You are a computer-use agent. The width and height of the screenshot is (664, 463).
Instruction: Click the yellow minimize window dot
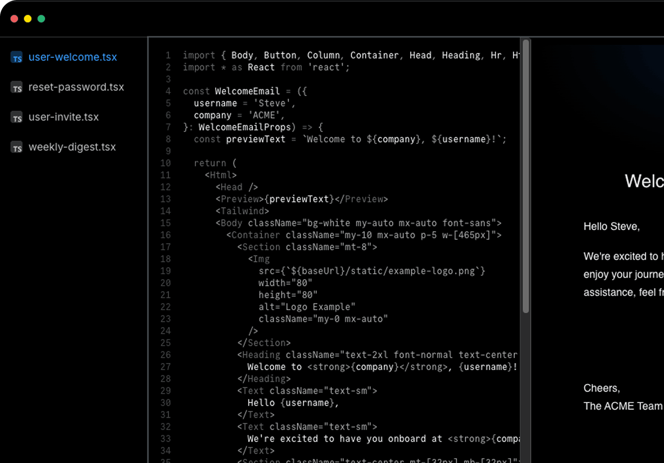click(x=28, y=19)
